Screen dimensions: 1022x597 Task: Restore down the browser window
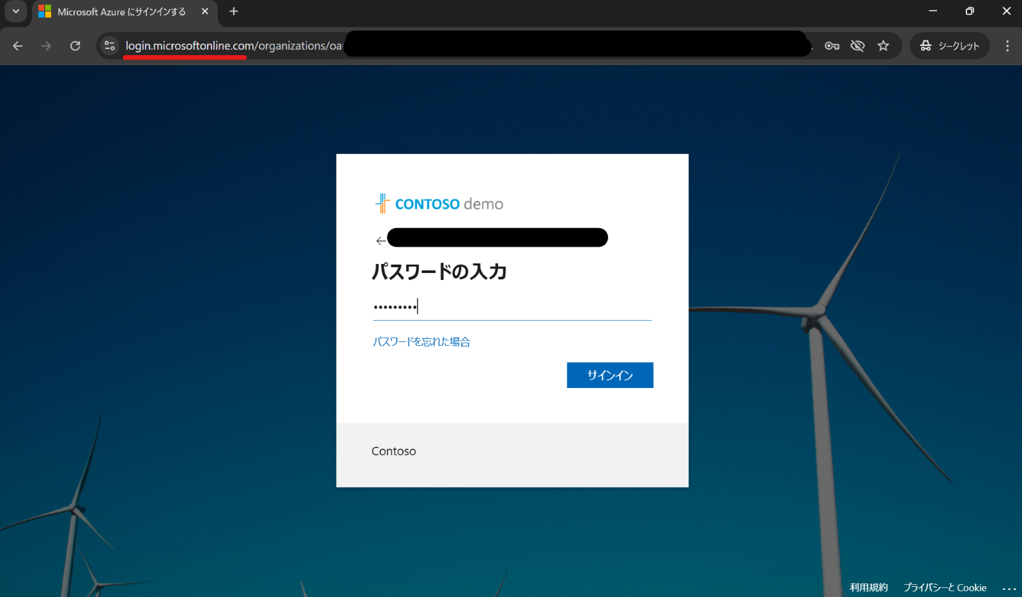point(970,12)
